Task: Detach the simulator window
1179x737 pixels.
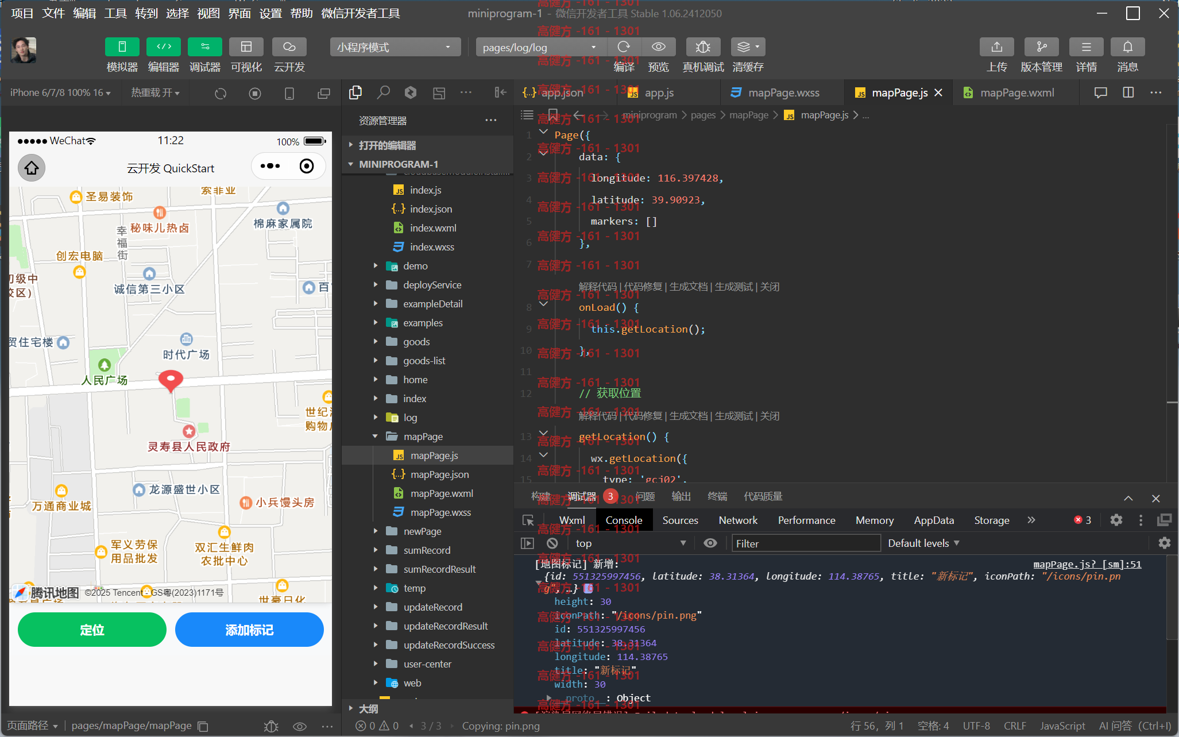Action: tap(324, 93)
